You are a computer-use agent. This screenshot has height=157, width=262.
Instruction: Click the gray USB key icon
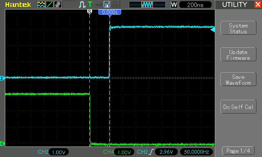[99, 5]
